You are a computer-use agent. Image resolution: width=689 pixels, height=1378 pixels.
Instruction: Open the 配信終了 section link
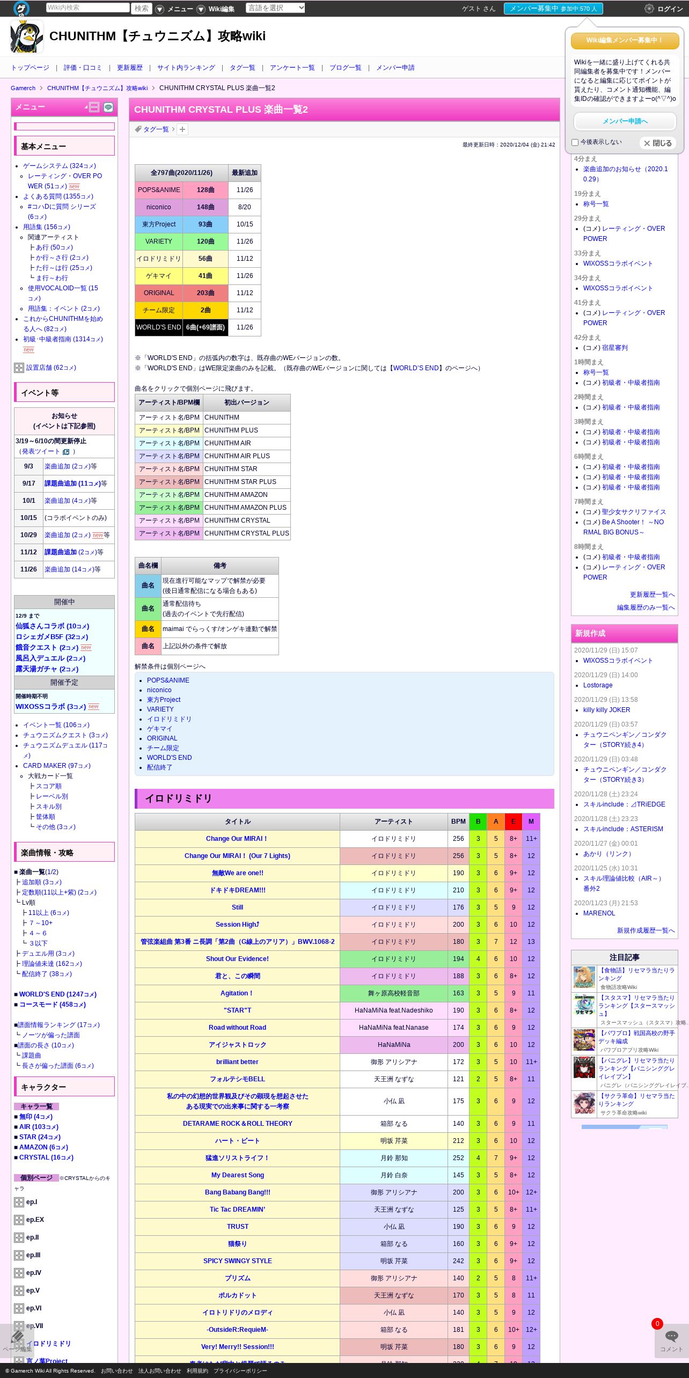(x=160, y=767)
